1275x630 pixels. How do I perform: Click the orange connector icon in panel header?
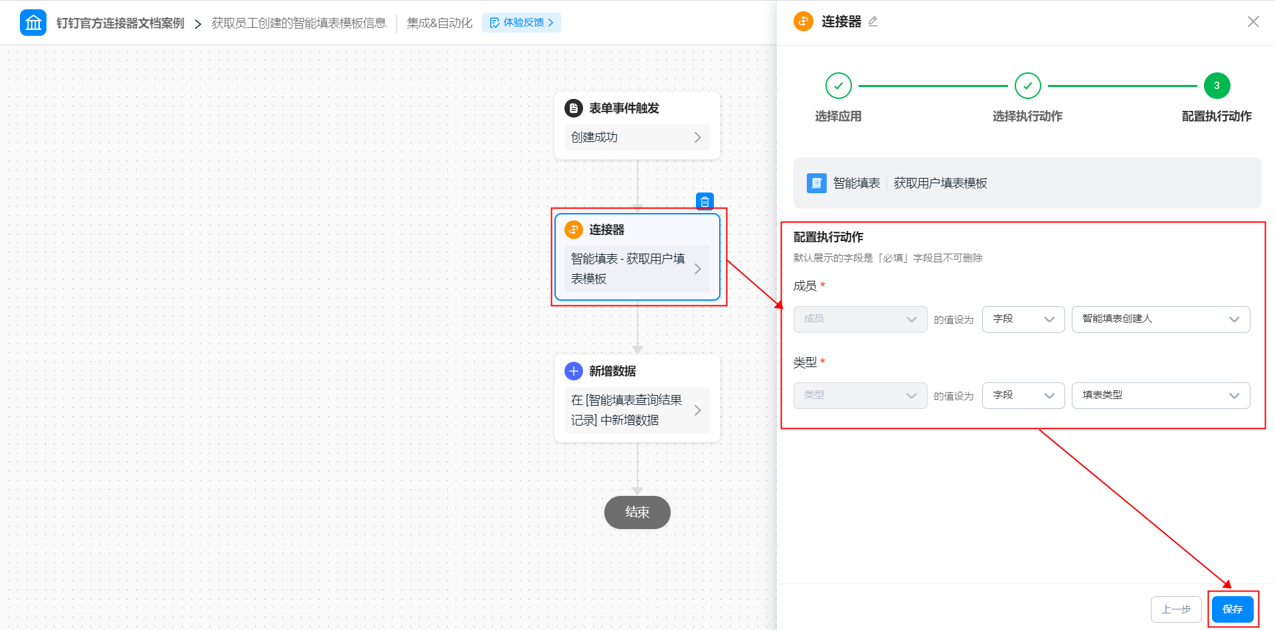(804, 21)
